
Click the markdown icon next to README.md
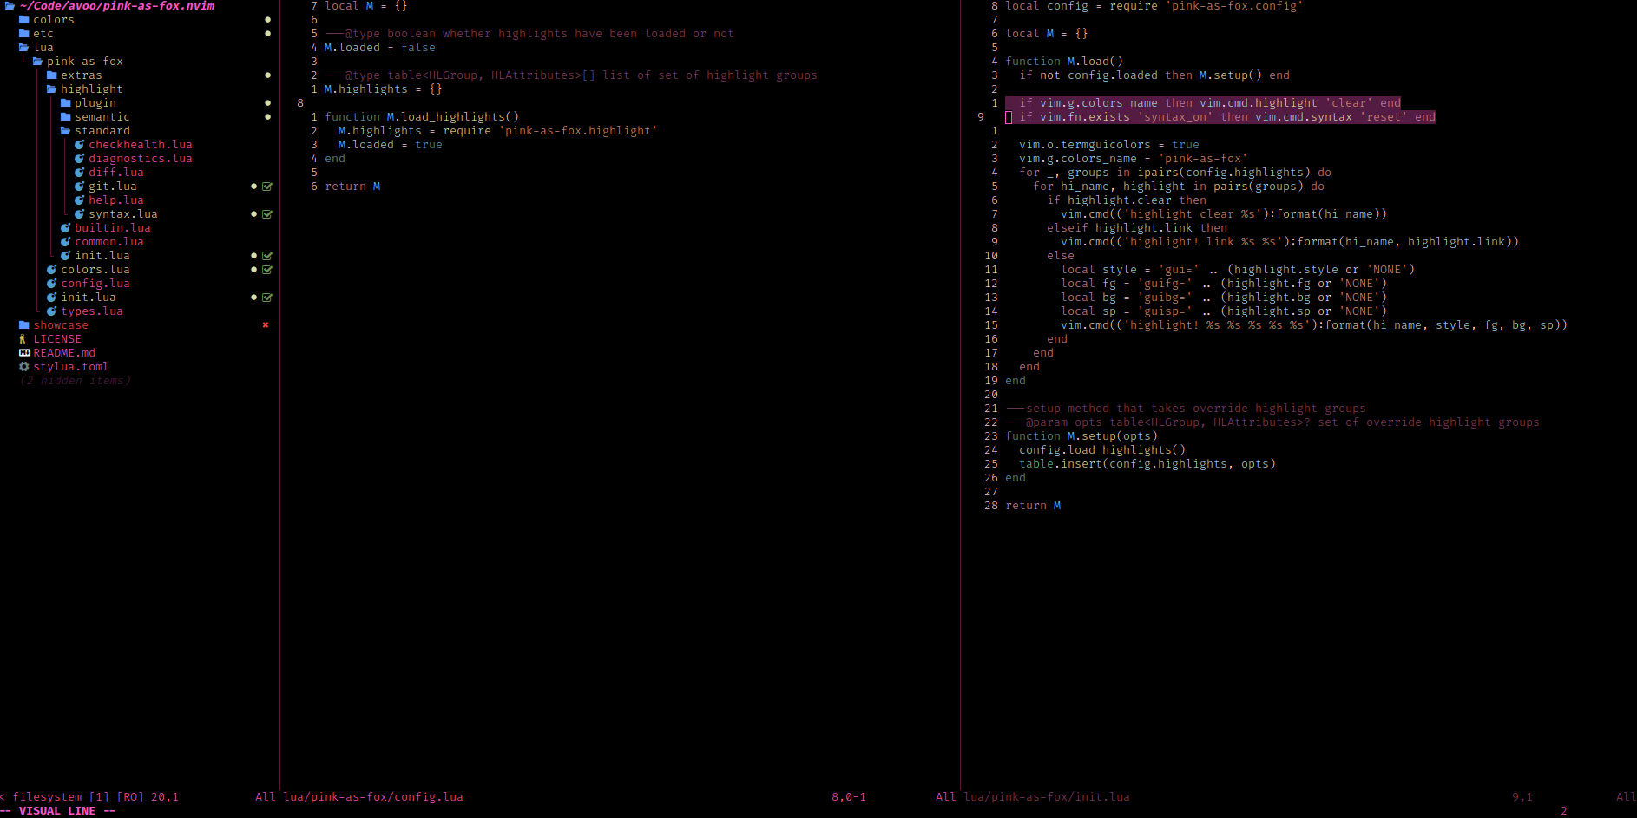(24, 353)
